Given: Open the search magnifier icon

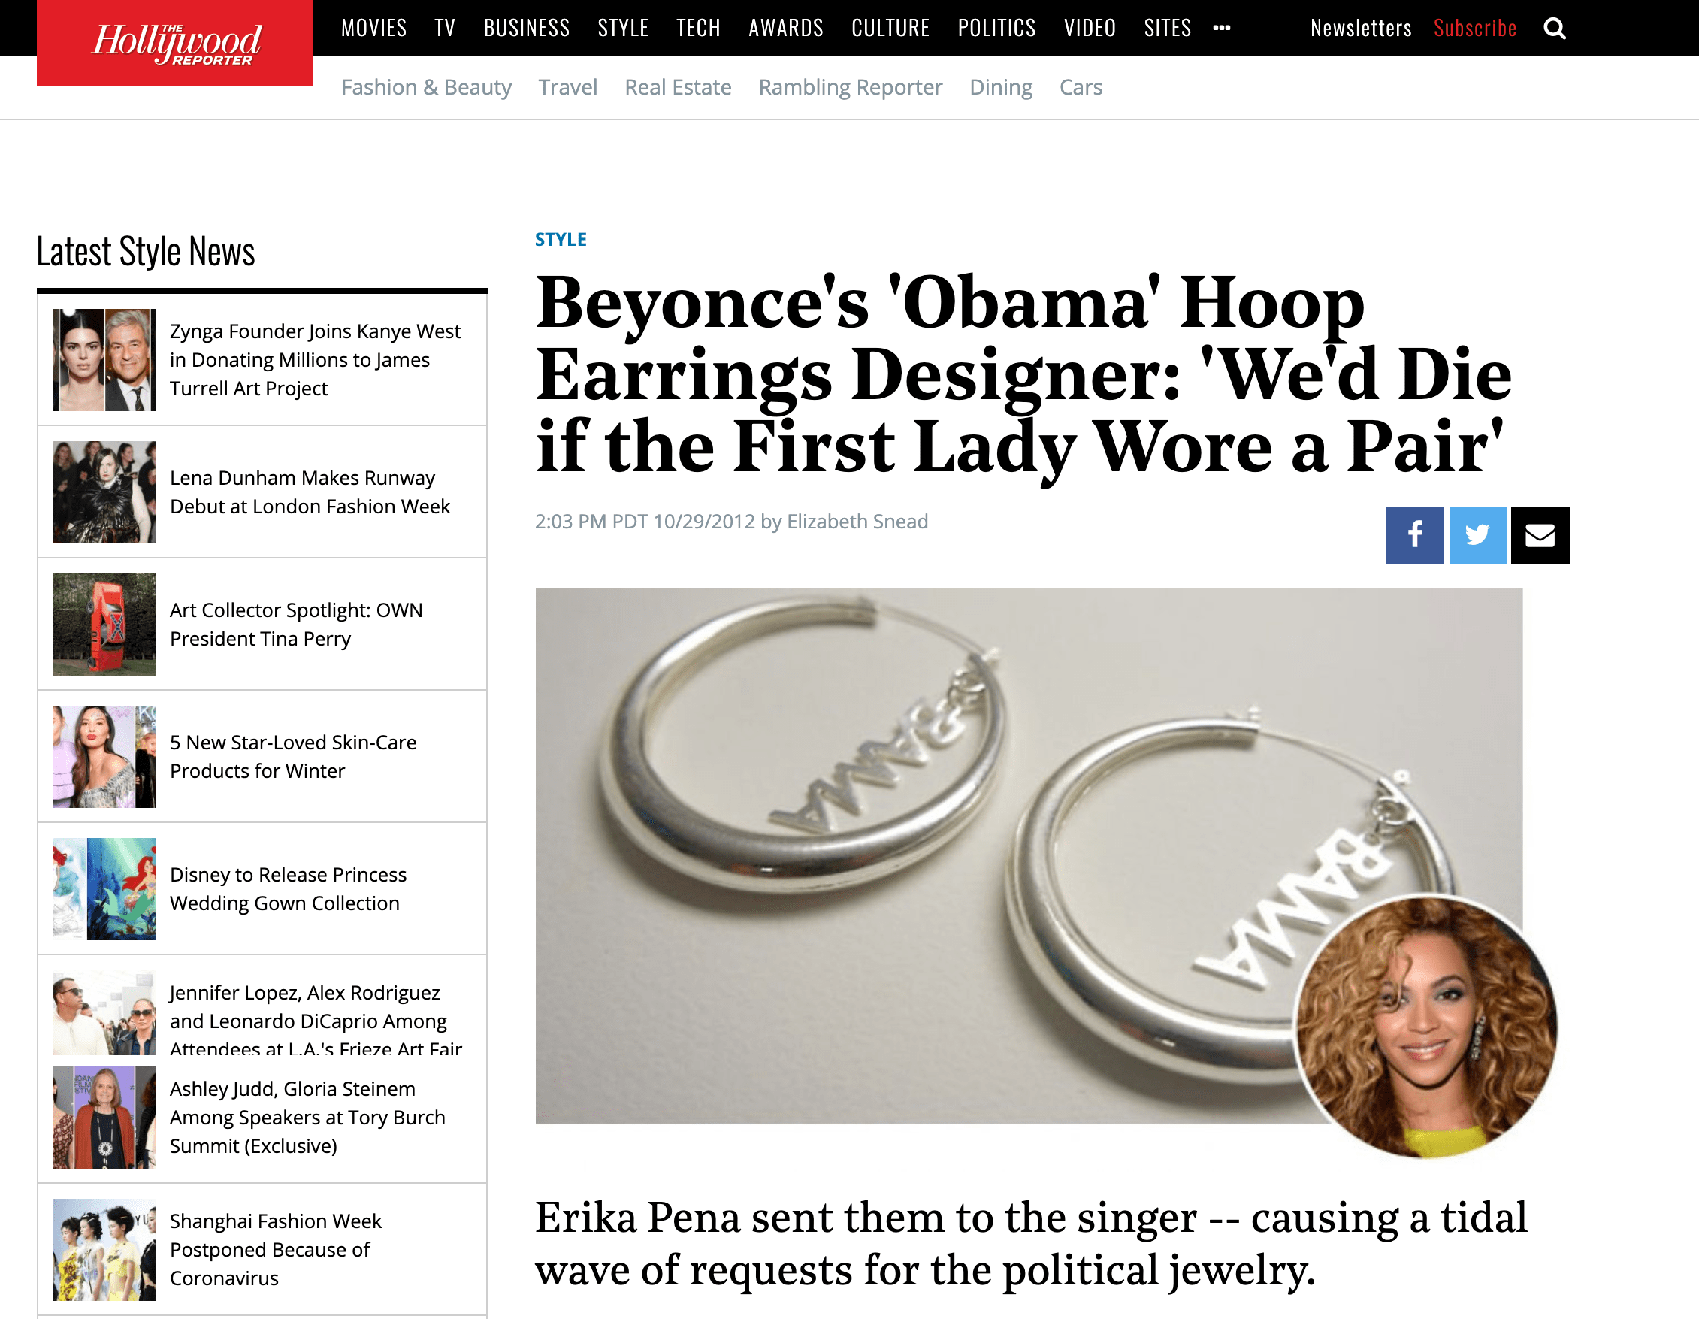Looking at the screenshot, I should pos(1554,29).
